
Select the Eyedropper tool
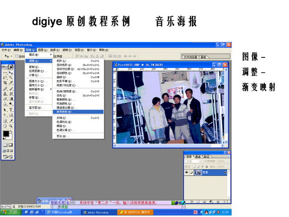pyautogui.click(x=11, y=121)
